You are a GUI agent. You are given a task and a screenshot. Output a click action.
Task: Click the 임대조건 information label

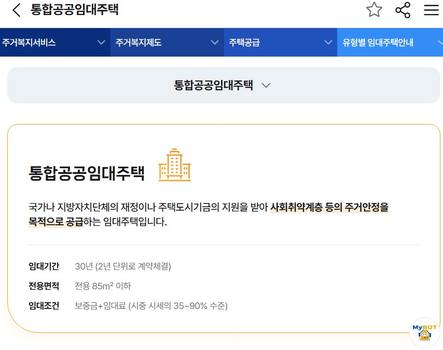[x=44, y=306]
